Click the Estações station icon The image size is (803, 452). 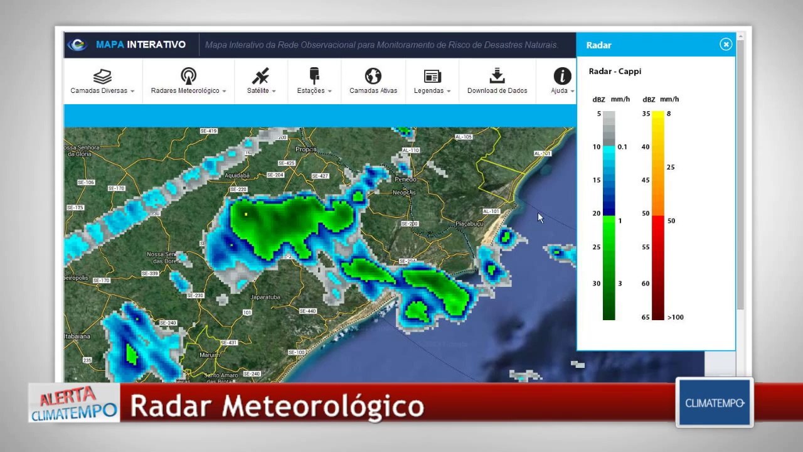coord(314,77)
